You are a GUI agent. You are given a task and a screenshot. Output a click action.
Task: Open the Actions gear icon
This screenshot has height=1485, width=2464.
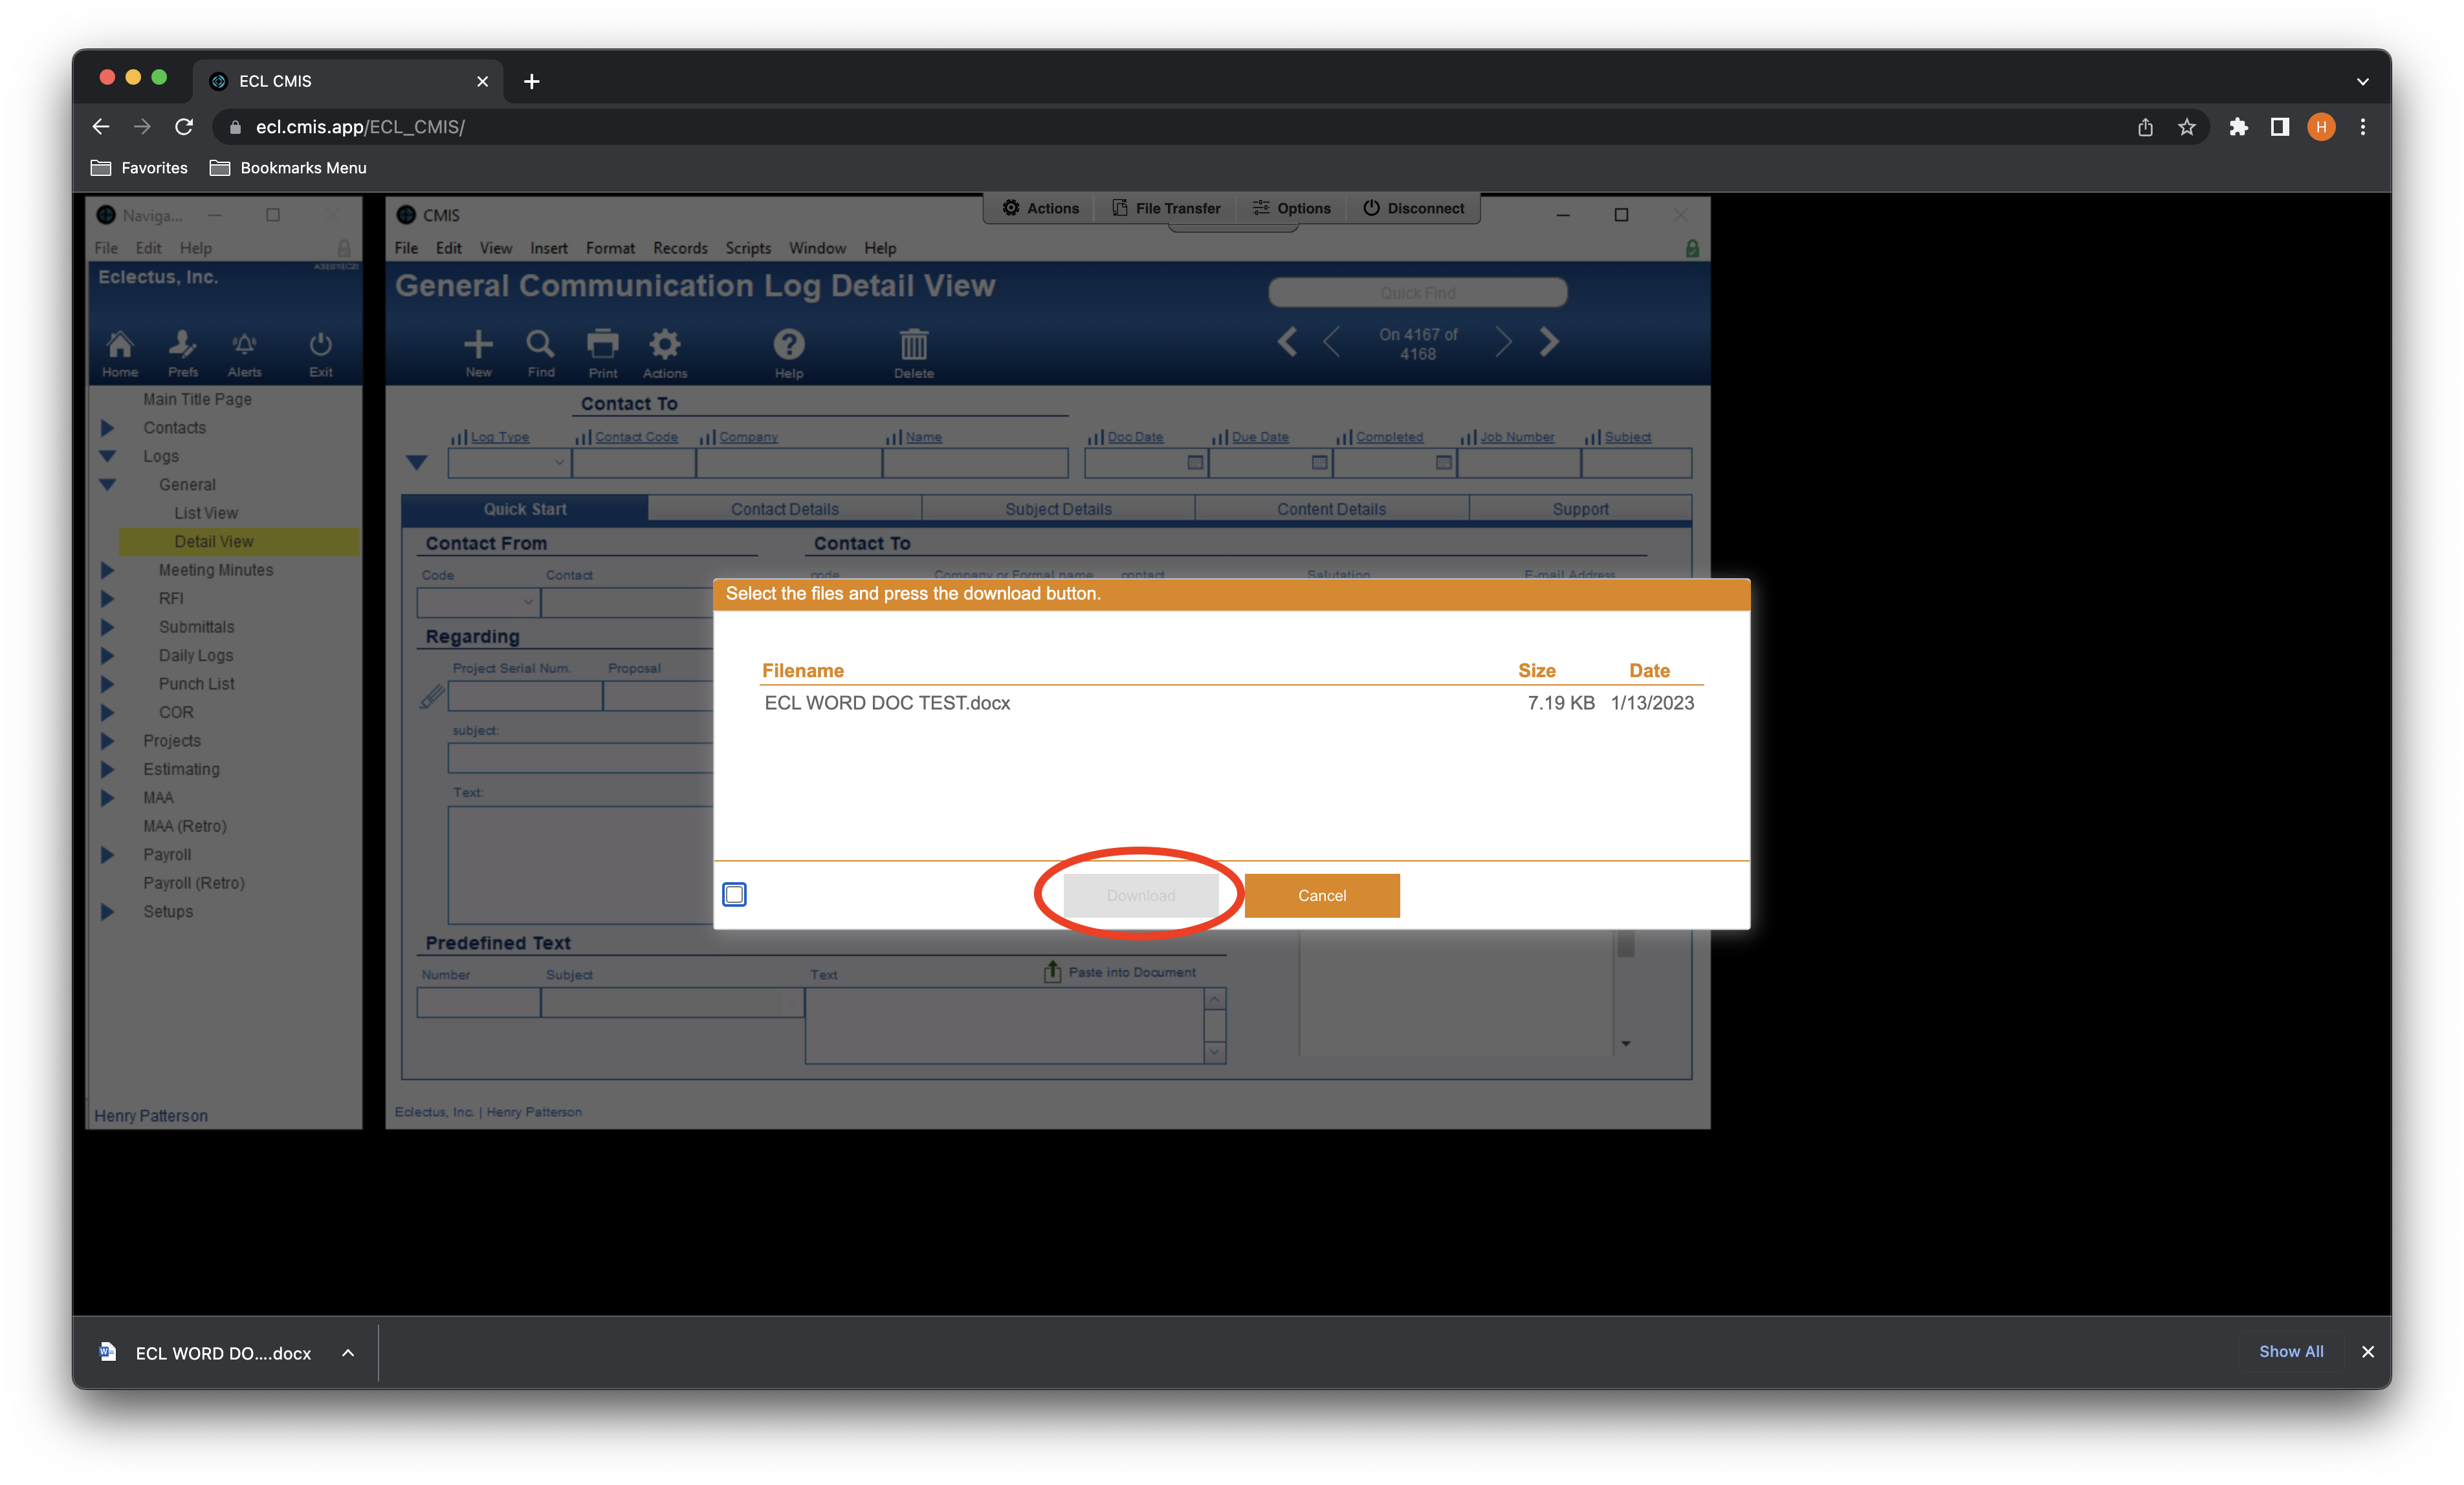[664, 345]
